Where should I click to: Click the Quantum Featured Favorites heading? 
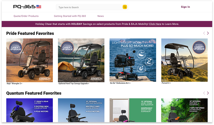[x=34, y=93]
